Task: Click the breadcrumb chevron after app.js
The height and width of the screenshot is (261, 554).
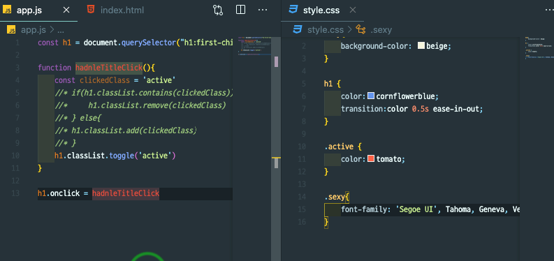Action: 52,30
